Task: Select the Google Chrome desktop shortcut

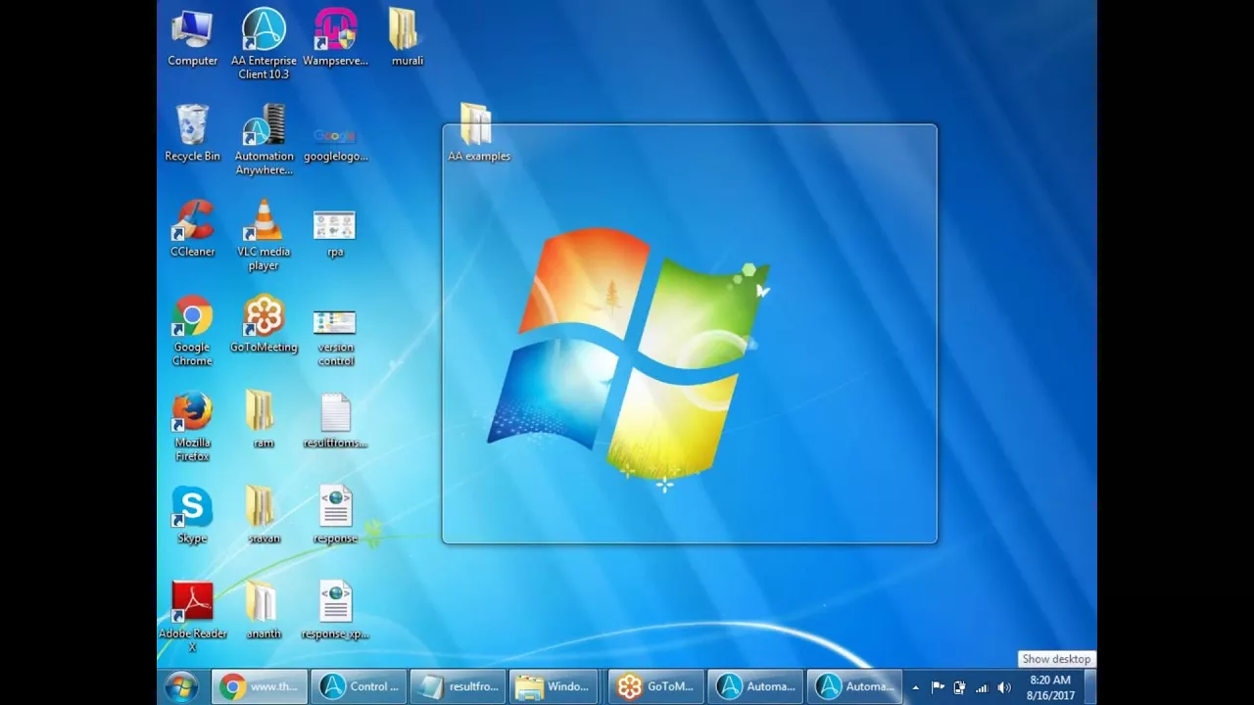Action: point(192,331)
